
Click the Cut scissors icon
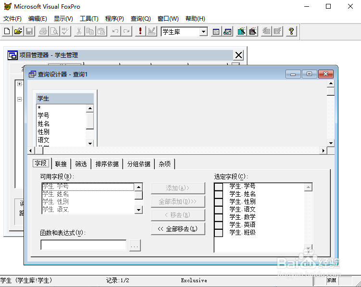coord(79,31)
